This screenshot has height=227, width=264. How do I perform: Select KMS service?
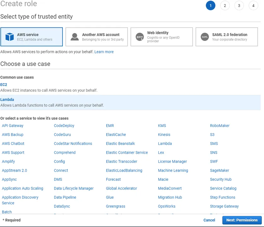pos(162,126)
